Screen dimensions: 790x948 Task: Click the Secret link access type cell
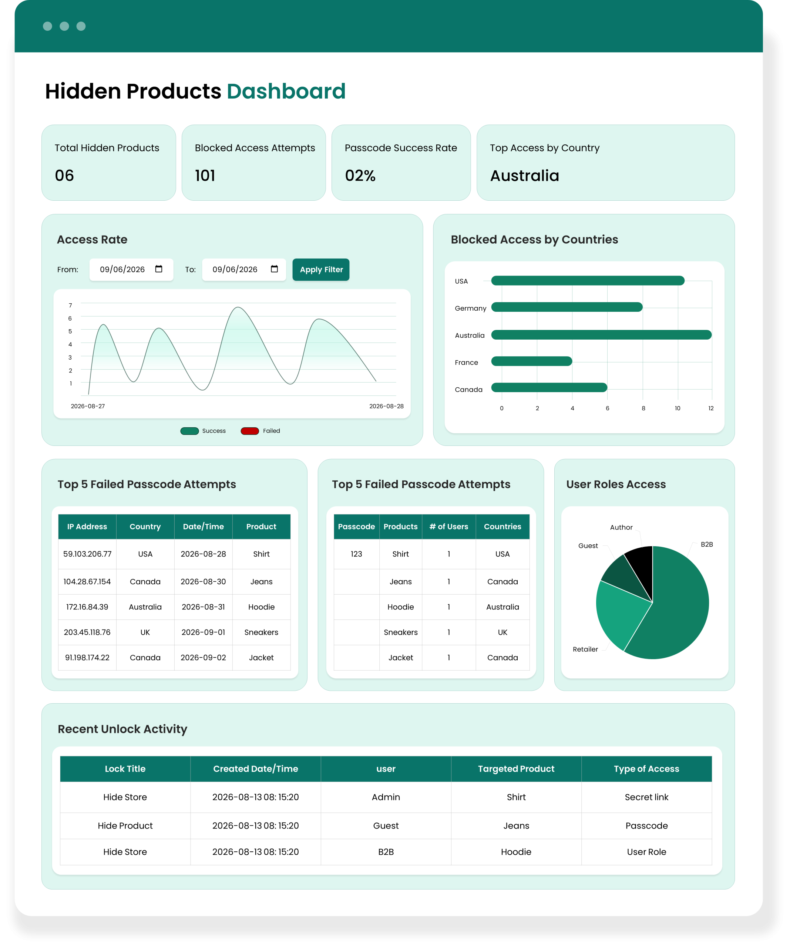(x=646, y=797)
